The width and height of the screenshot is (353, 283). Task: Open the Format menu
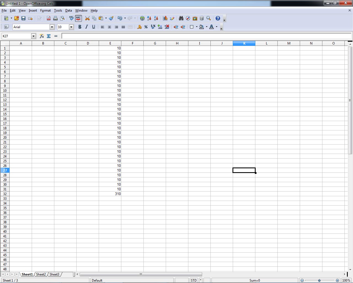click(x=45, y=11)
